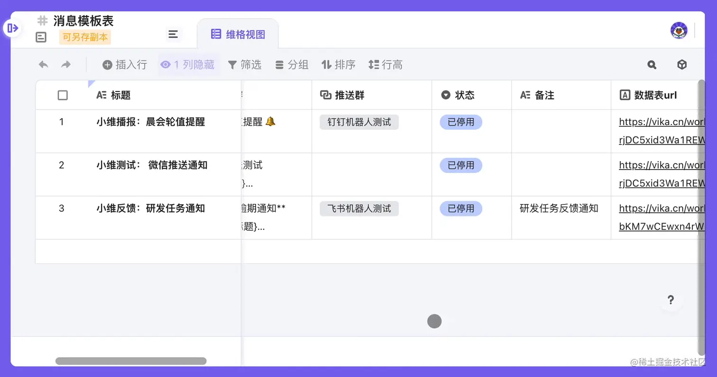
Task: Click 插入行 to insert a row
Action: [125, 64]
